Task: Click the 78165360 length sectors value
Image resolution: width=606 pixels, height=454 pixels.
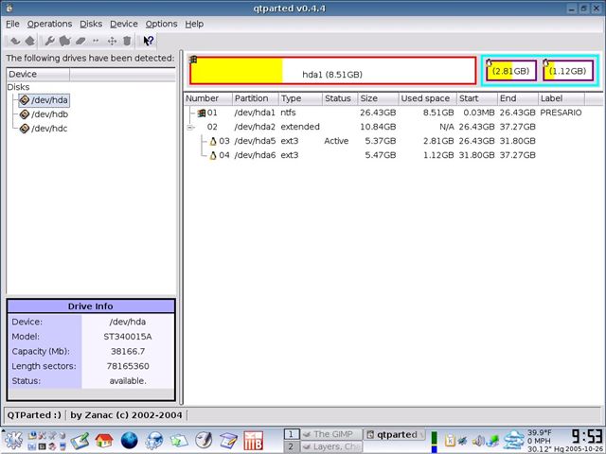Action: [x=128, y=366]
